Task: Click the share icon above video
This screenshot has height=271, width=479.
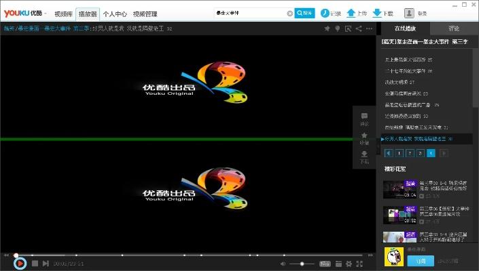Action: click(359, 29)
